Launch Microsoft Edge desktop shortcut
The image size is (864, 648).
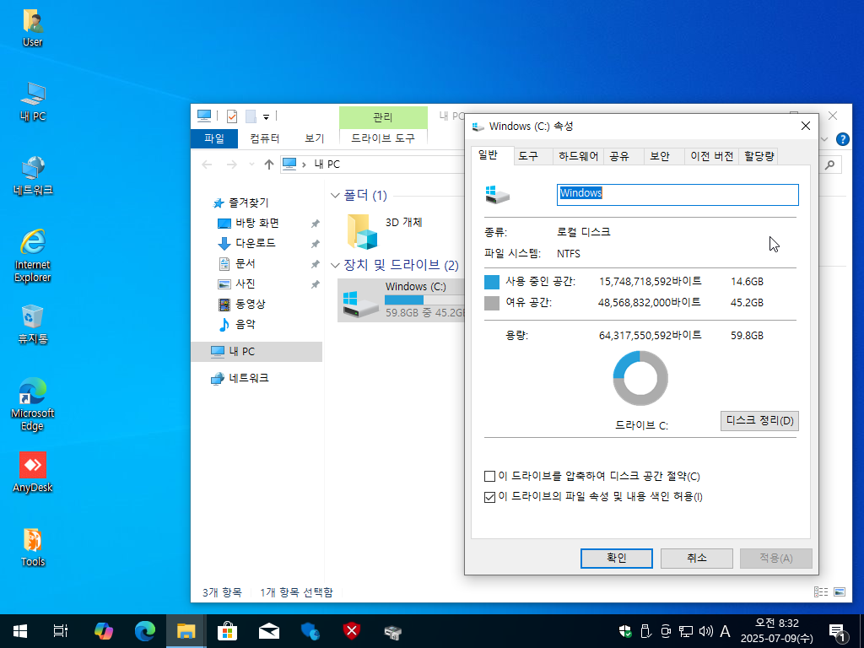pos(33,404)
